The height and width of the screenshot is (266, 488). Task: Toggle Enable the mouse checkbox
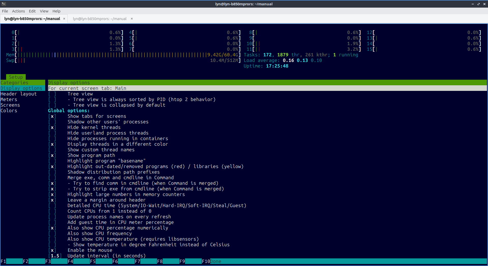(52, 250)
